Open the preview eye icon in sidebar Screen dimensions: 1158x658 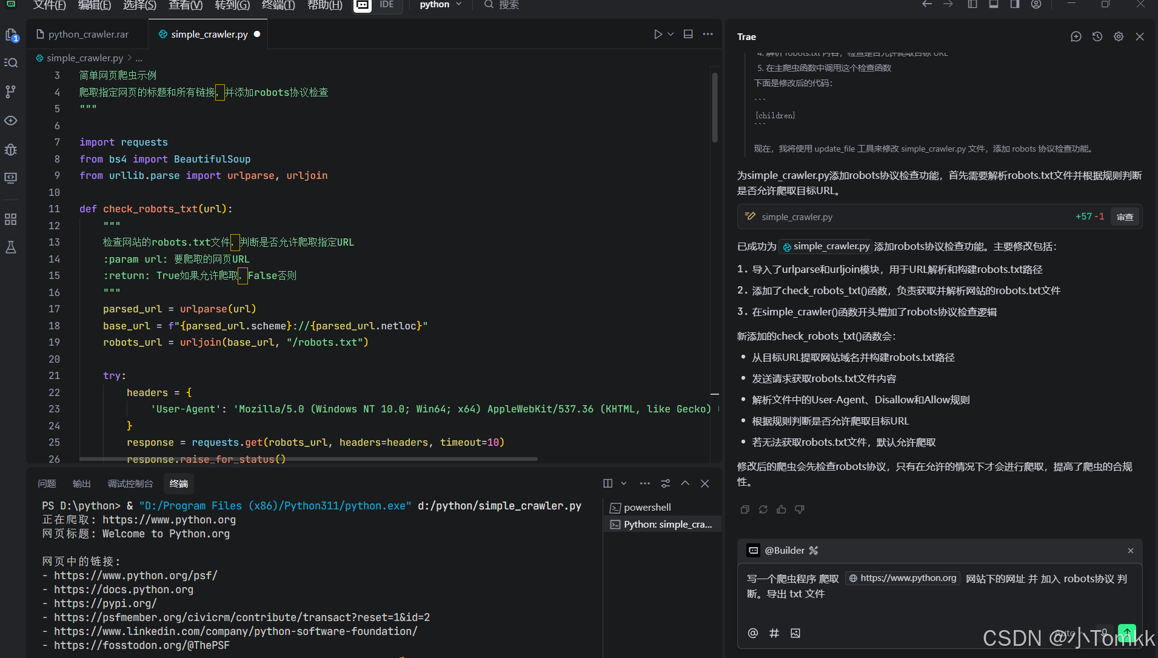tap(11, 120)
